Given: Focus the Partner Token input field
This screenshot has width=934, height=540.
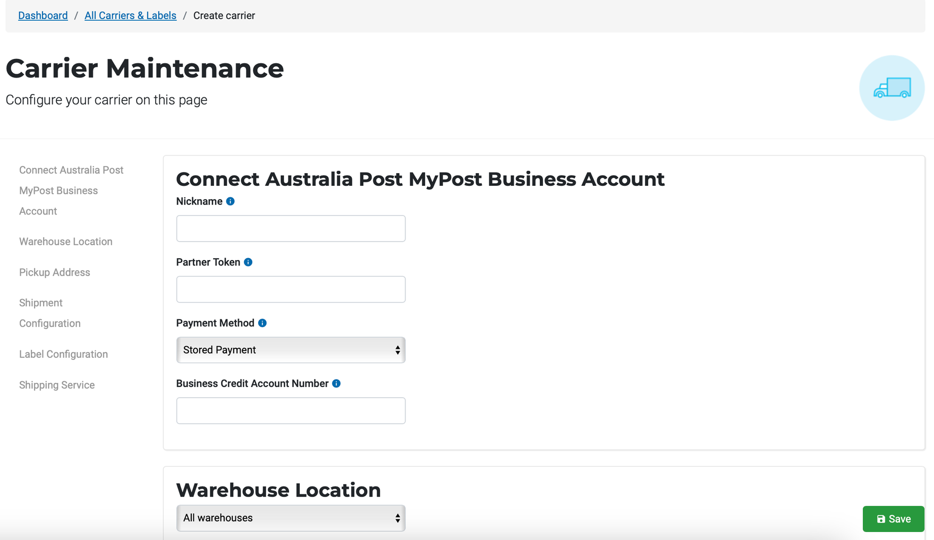Looking at the screenshot, I should (291, 289).
